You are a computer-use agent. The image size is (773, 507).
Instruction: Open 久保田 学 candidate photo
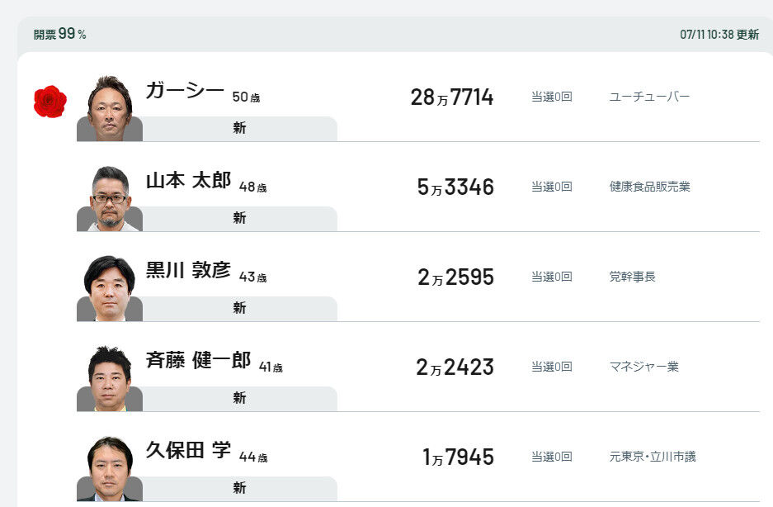coord(110,468)
